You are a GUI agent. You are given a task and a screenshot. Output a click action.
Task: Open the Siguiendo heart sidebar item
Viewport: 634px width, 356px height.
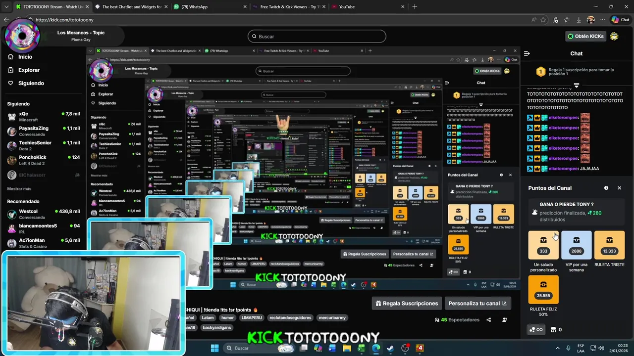(26, 83)
